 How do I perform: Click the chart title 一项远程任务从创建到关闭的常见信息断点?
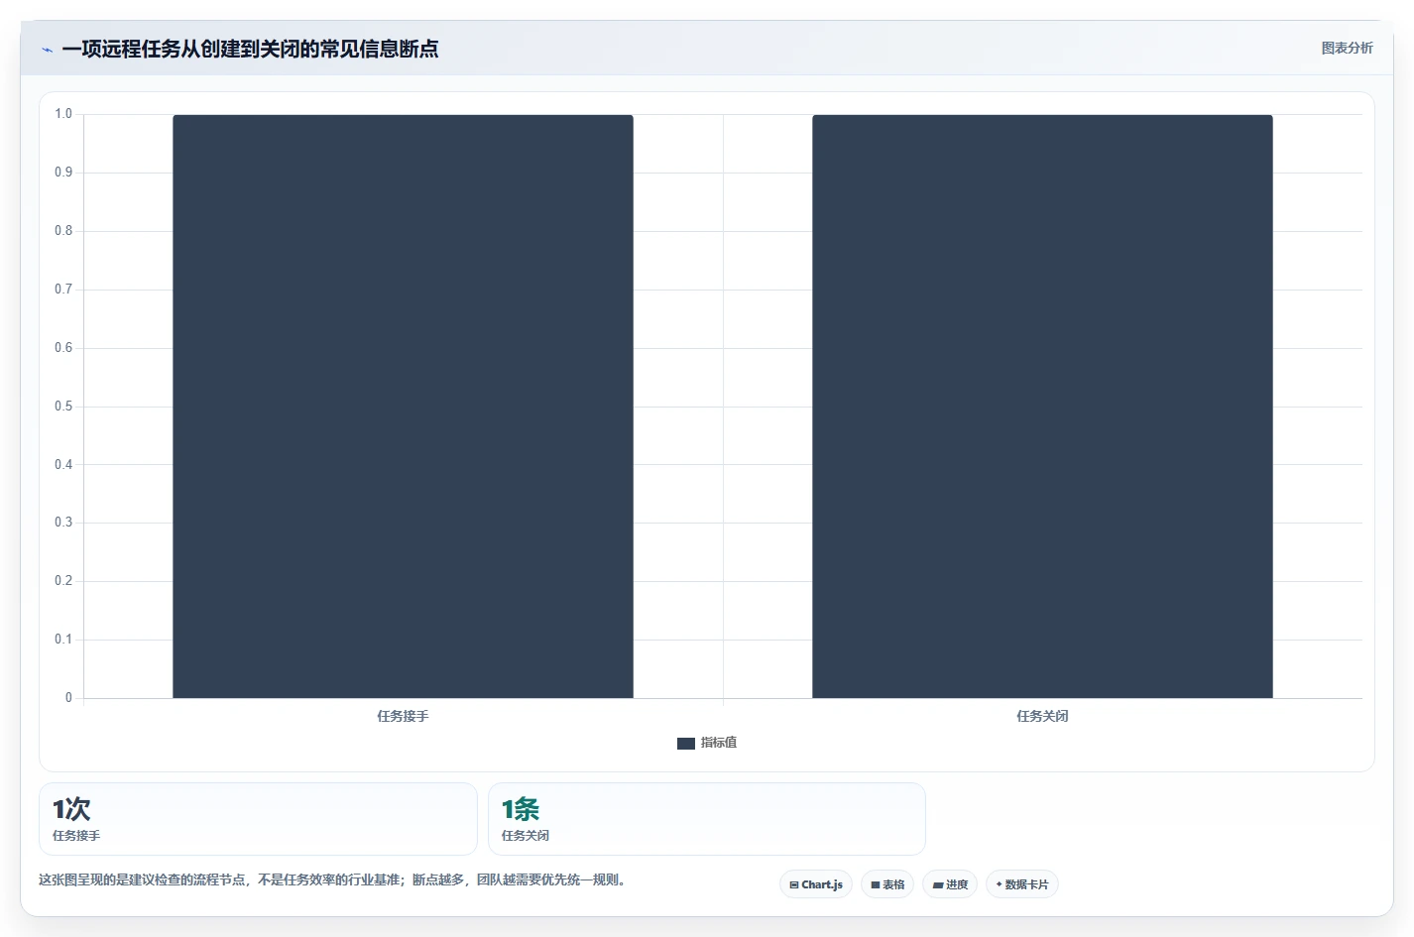[x=250, y=49]
